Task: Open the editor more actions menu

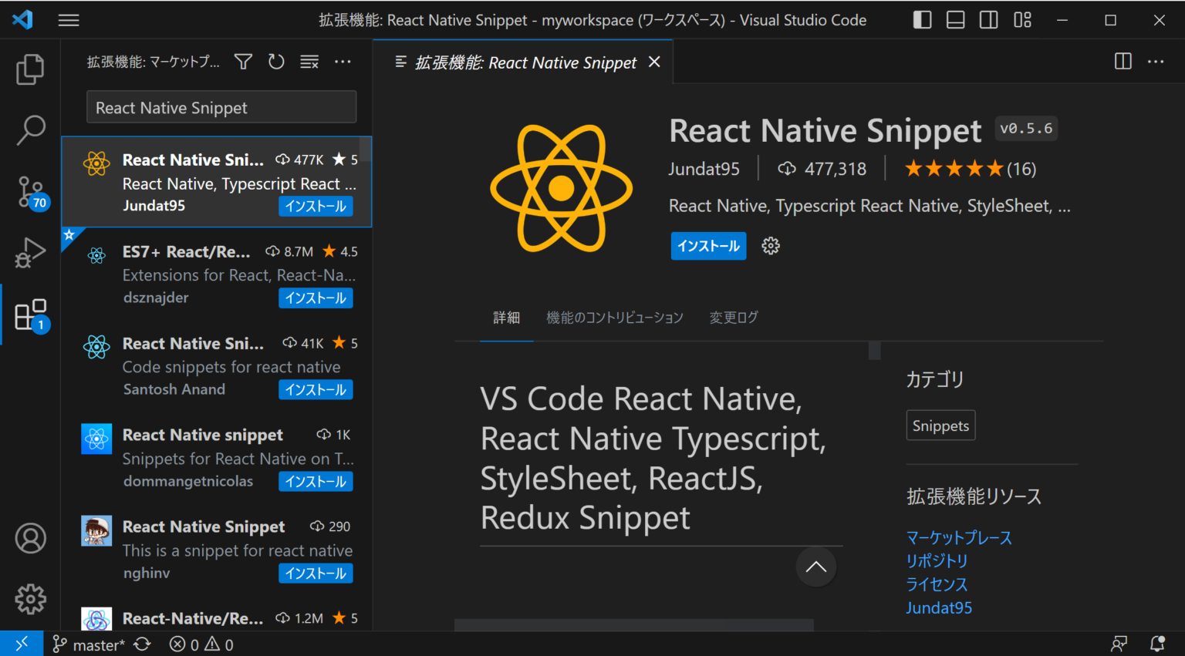Action: [x=1155, y=61]
